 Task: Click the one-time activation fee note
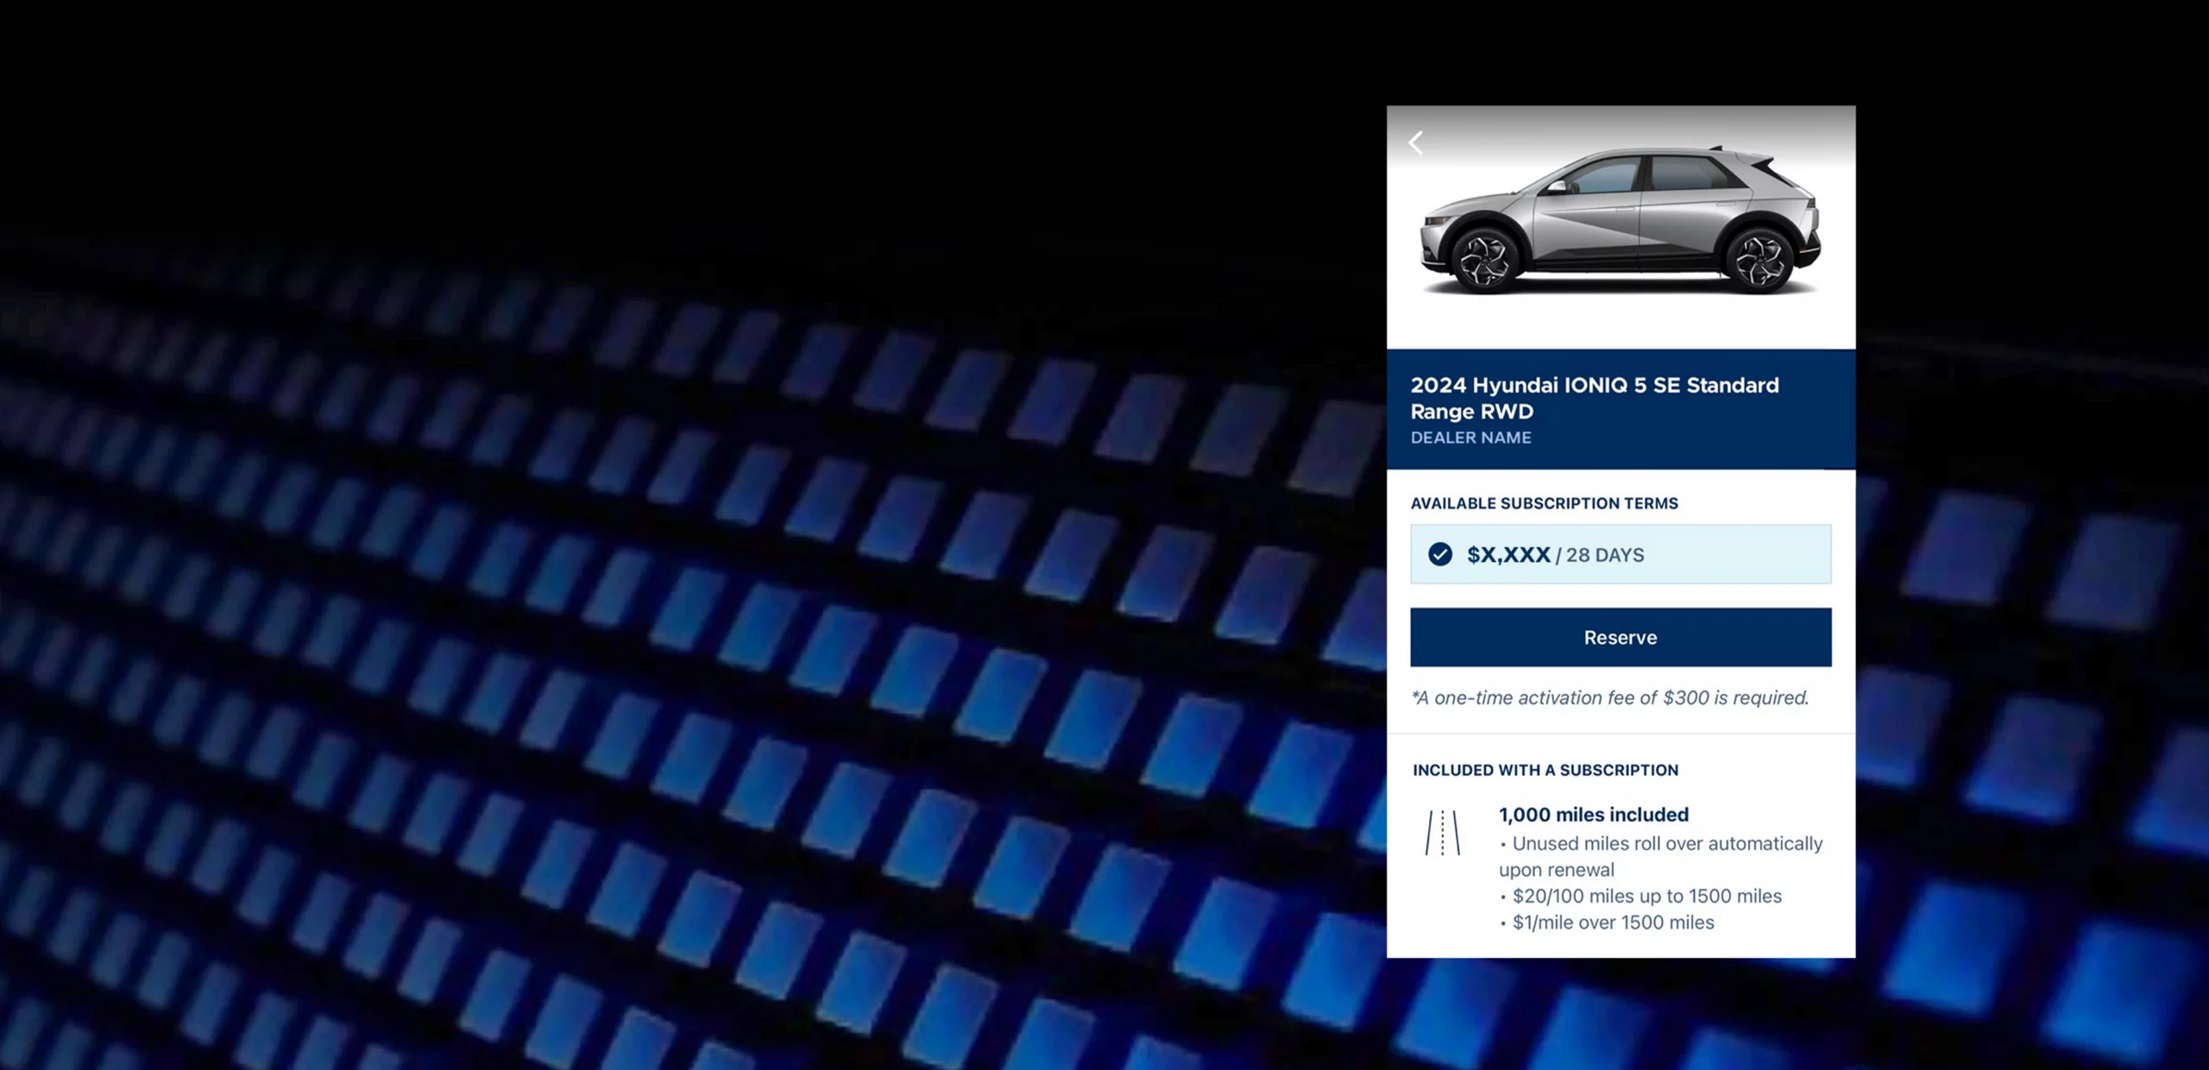pyautogui.click(x=1609, y=697)
